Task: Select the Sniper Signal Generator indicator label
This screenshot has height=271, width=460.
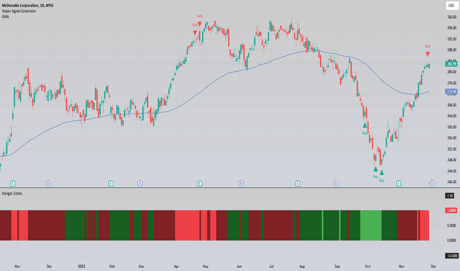Action: 19,11
